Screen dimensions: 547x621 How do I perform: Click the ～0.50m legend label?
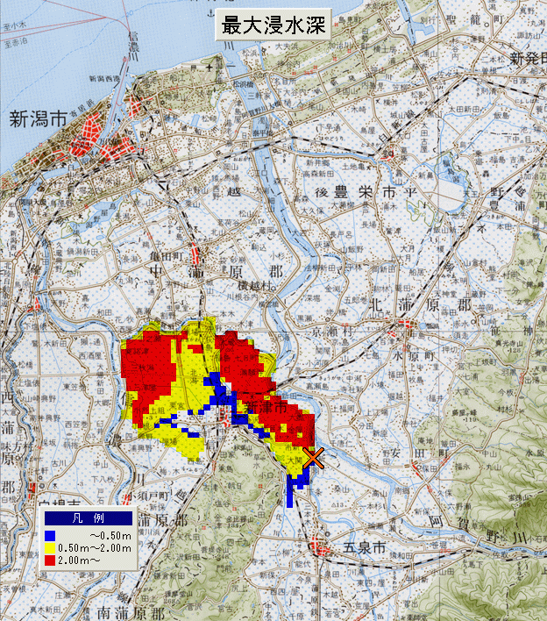tap(109, 536)
